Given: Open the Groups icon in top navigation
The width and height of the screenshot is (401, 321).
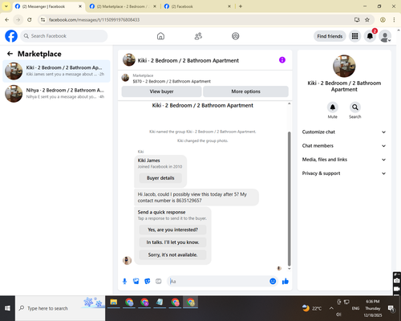Looking at the screenshot, I should 236,36.
